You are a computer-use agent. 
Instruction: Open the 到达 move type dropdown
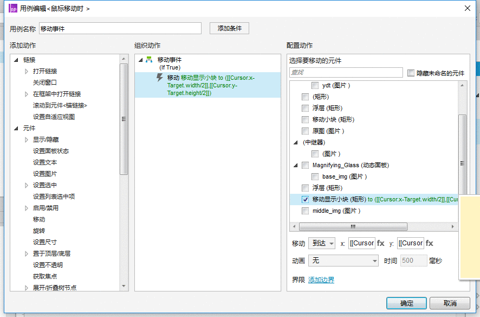point(321,243)
